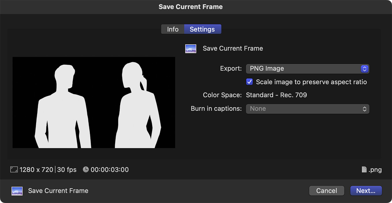The width and height of the screenshot is (392, 203).
Task: Click the document icon next to .png
Action: (364, 170)
